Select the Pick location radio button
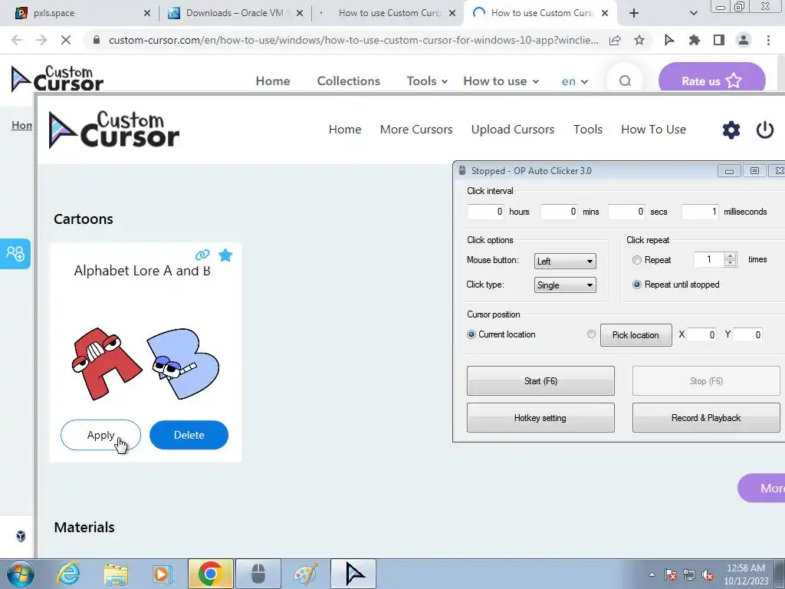The width and height of the screenshot is (785, 589). coord(591,334)
